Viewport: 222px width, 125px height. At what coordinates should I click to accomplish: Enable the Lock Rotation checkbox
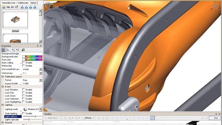24,90
